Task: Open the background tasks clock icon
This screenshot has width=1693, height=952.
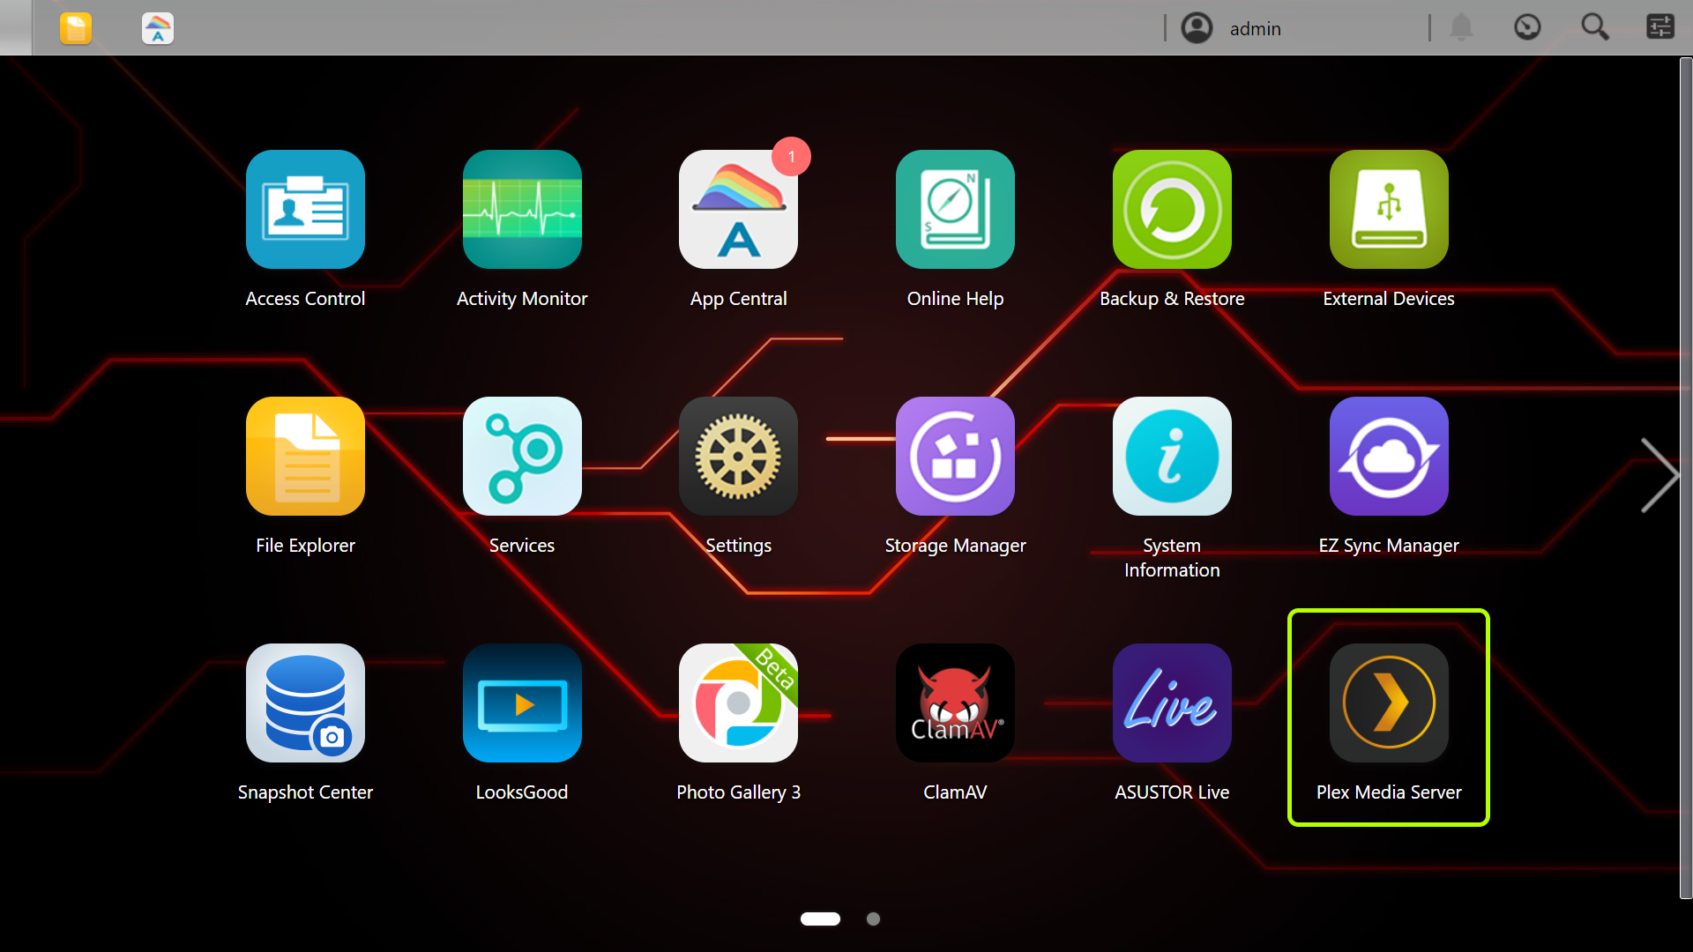Action: pyautogui.click(x=1527, y=27)
